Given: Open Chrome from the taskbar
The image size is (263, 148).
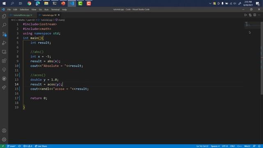Looking at the screenshot, I should (29, 3).
